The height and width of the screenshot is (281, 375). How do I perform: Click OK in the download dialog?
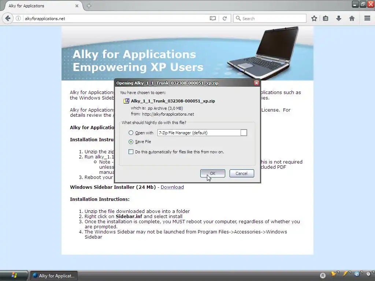click(x=213, y=173)
